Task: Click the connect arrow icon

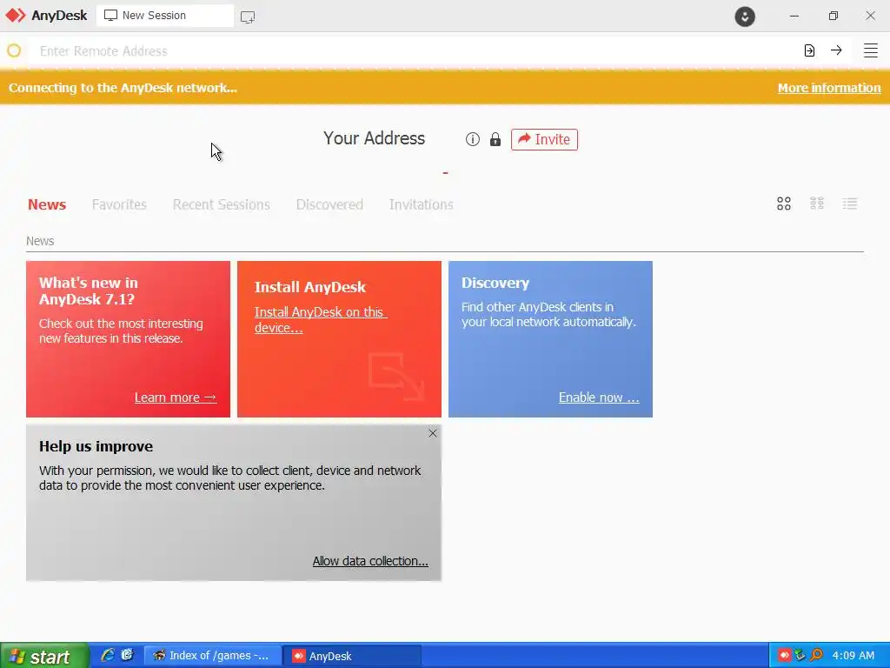Action: click(x=836, y=50)
